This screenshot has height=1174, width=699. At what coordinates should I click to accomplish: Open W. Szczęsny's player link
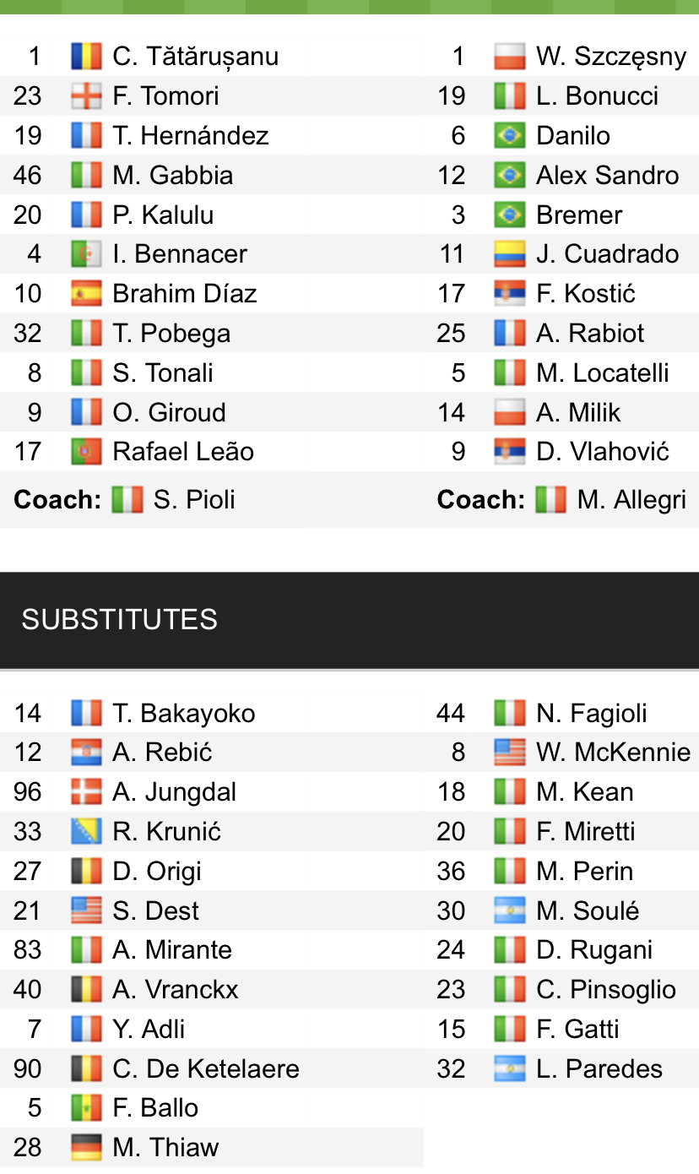click(611, 57)
